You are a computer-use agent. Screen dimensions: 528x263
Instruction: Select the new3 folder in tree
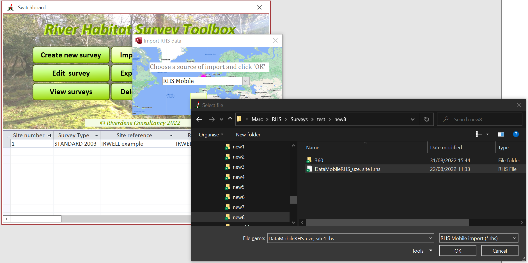pyautogui.click(x=238, y=167)
